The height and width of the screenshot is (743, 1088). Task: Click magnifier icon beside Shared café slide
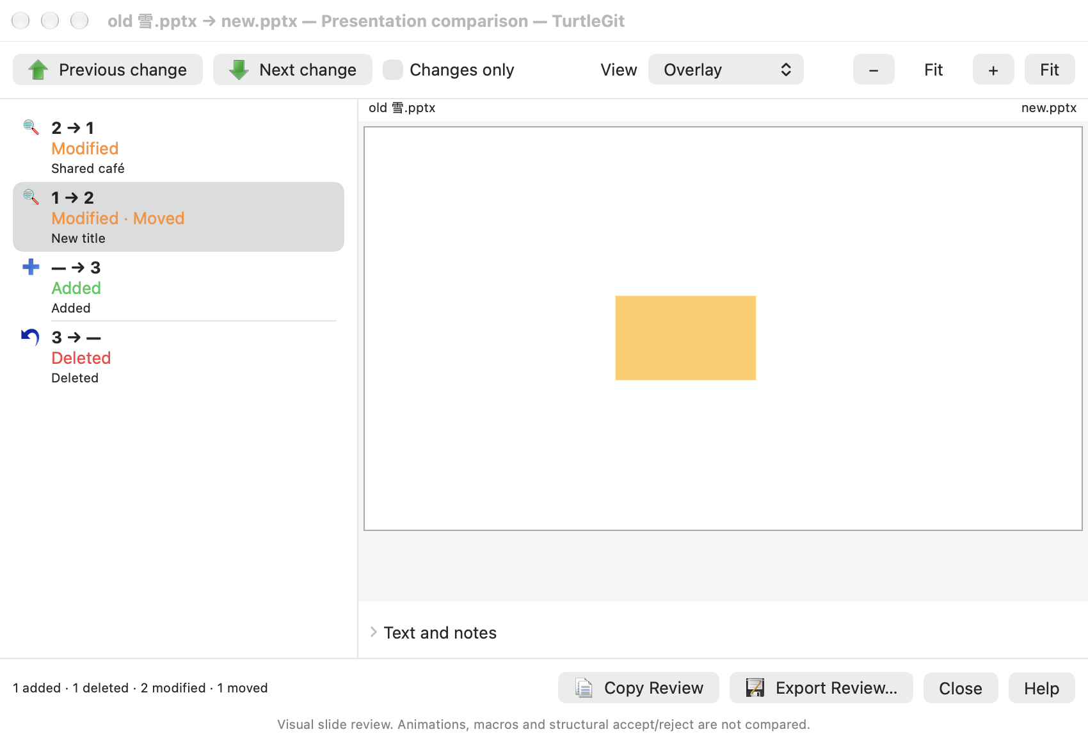[x=31, y=127]
